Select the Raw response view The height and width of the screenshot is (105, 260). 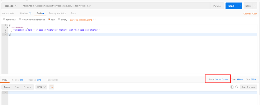coord(17,87)
